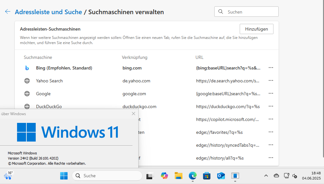Click the taskbar Suche search box

tap(107, 176)
